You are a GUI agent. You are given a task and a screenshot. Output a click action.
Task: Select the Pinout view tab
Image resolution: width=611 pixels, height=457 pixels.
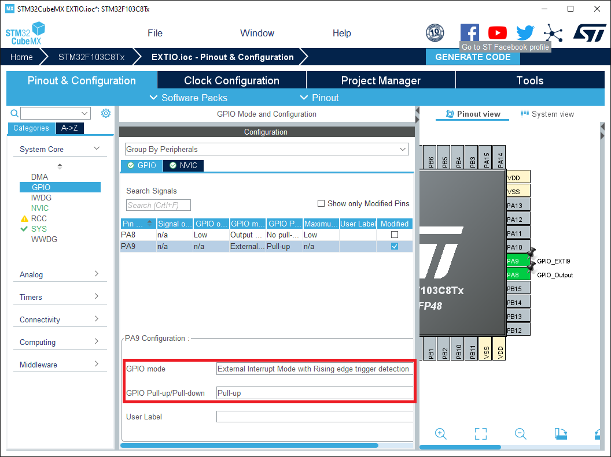pyautogui.click(x=473, y=114)
